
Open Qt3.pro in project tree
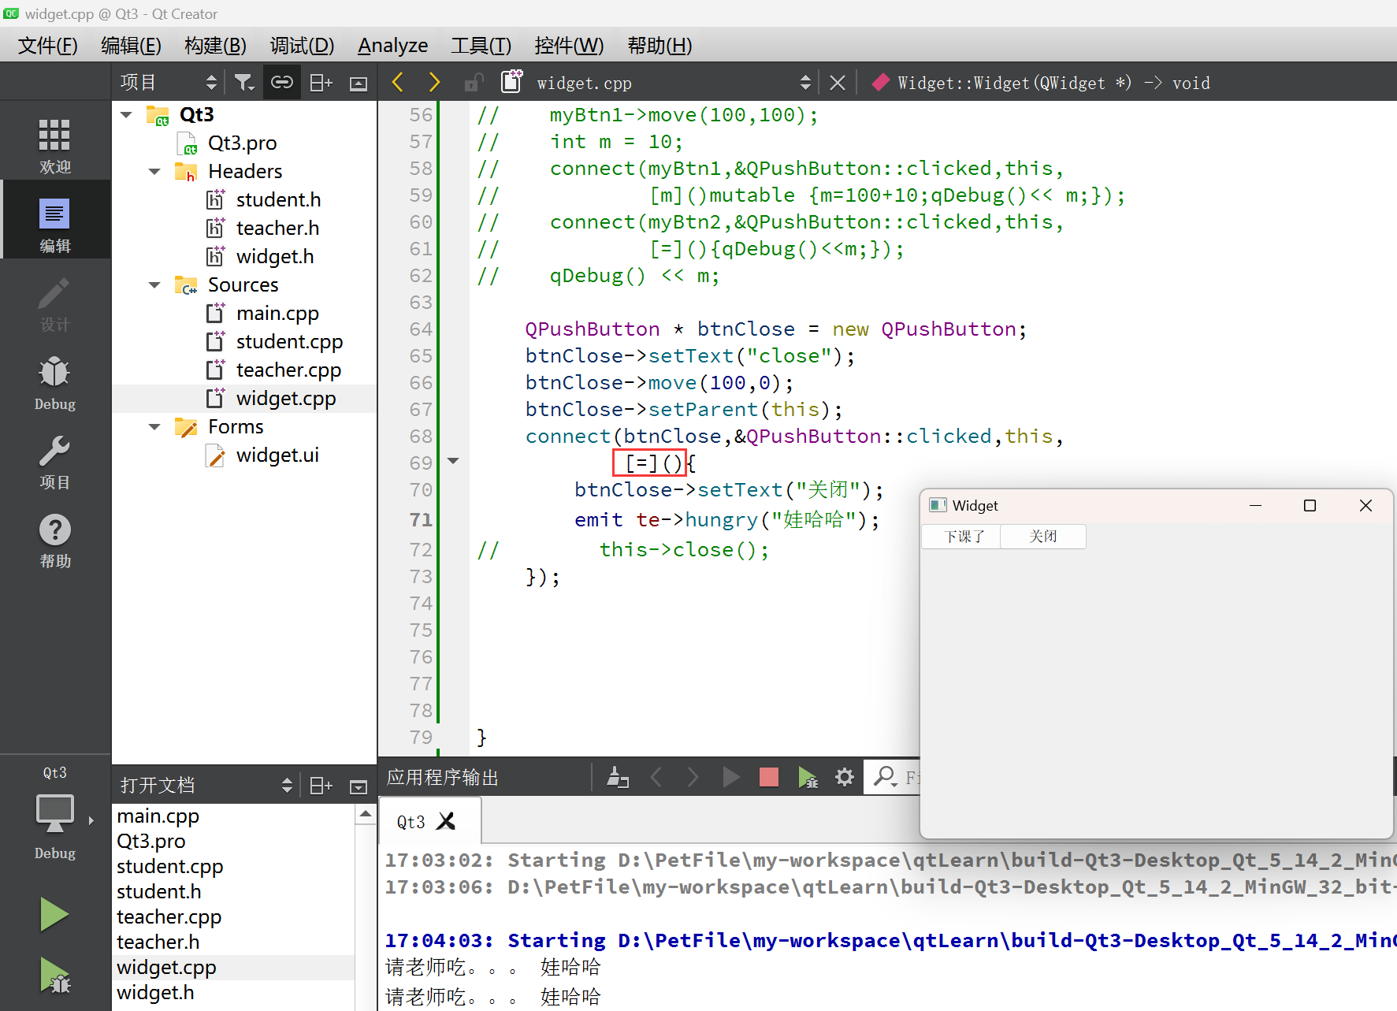pyautogui.click(x=242, y=143)
